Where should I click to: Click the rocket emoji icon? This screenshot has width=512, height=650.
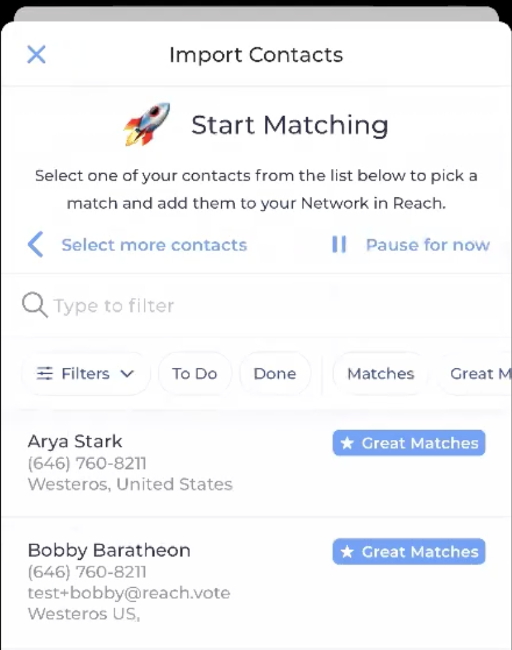point(147,124)
